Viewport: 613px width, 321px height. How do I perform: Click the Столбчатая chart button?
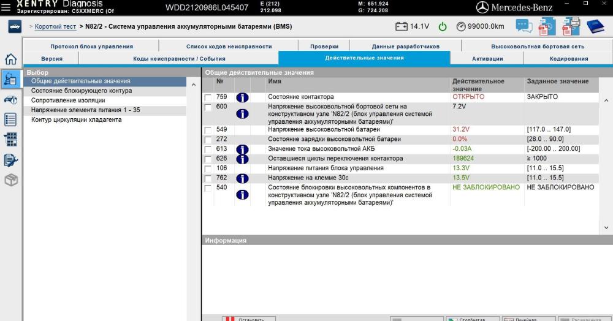point(473,319)
